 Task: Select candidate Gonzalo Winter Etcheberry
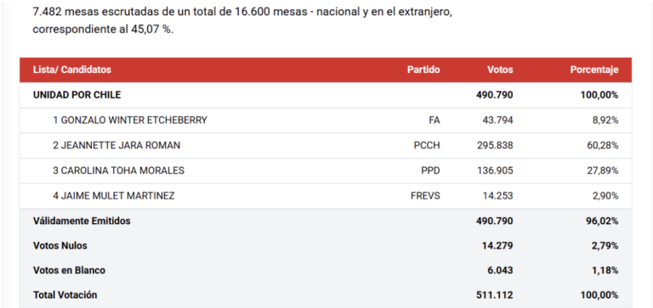coord(129,120)
